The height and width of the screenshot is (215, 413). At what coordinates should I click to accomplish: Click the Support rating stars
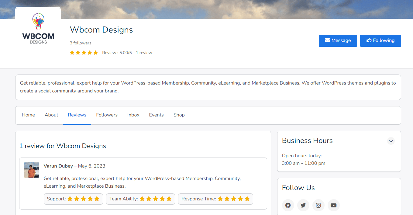click(x=83, y=199)
